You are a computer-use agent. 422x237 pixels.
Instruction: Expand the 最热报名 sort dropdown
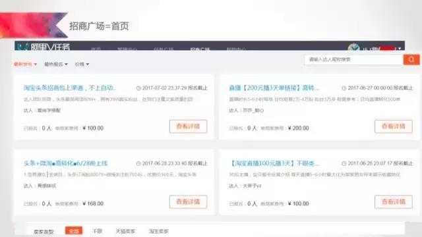point(56,65)
